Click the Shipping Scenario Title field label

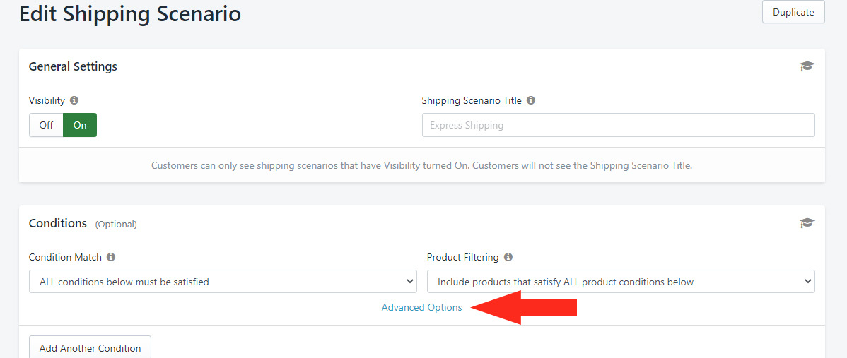point(472,100)
